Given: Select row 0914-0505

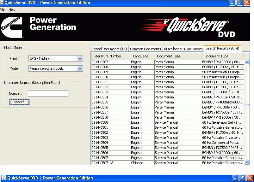Looking at the screenshot, I should pyautogui.click(x=168, y=148).
